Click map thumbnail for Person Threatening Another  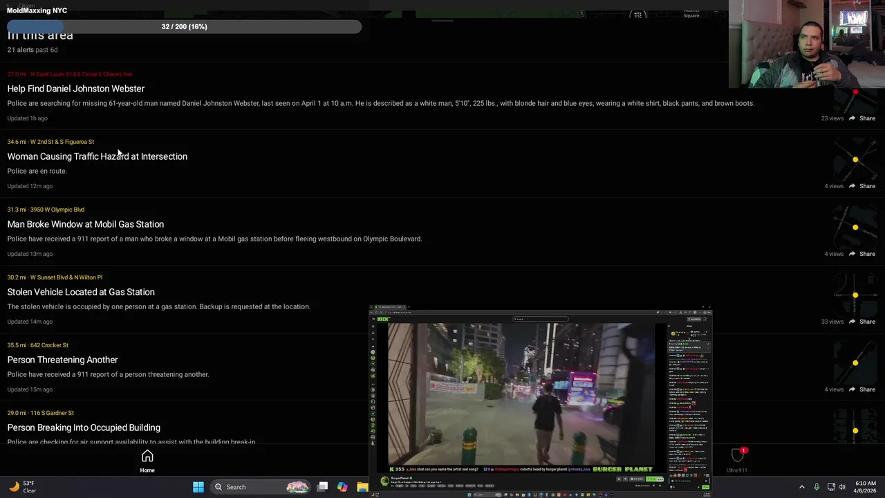(855, 363)
